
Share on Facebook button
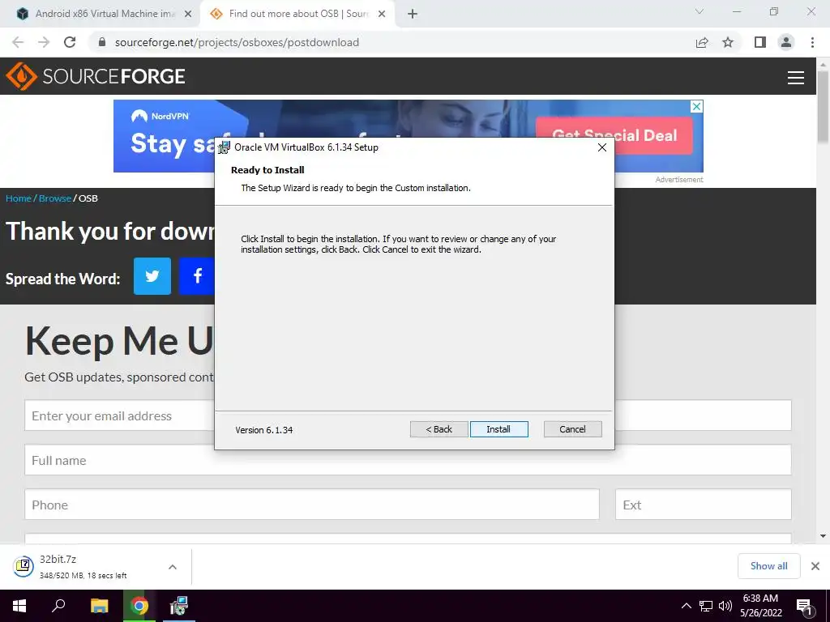[x=197, y=276]
